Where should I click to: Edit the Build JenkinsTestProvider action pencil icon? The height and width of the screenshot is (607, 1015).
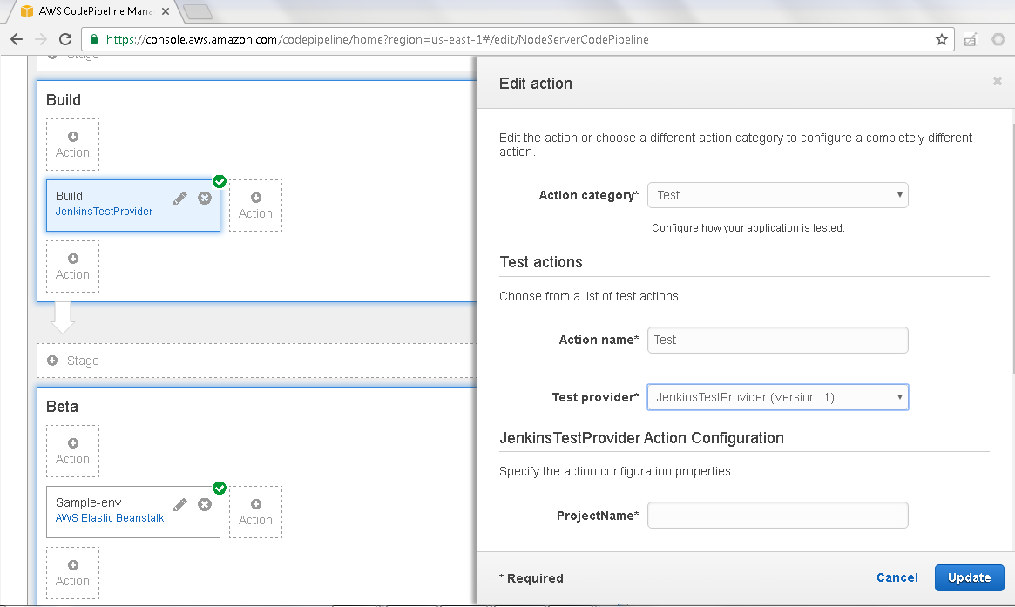tap(180, 198)
